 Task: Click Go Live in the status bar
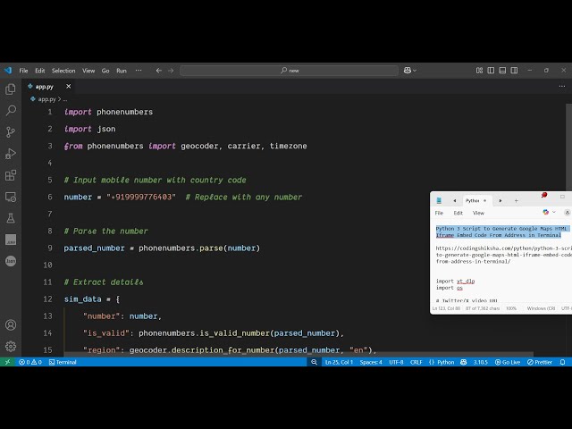(x=508, y=362)
